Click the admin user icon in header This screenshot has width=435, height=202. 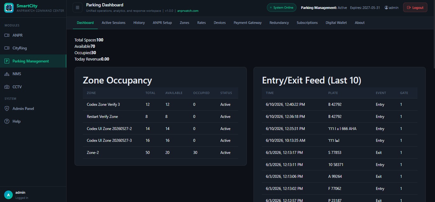tap(386, 8)
